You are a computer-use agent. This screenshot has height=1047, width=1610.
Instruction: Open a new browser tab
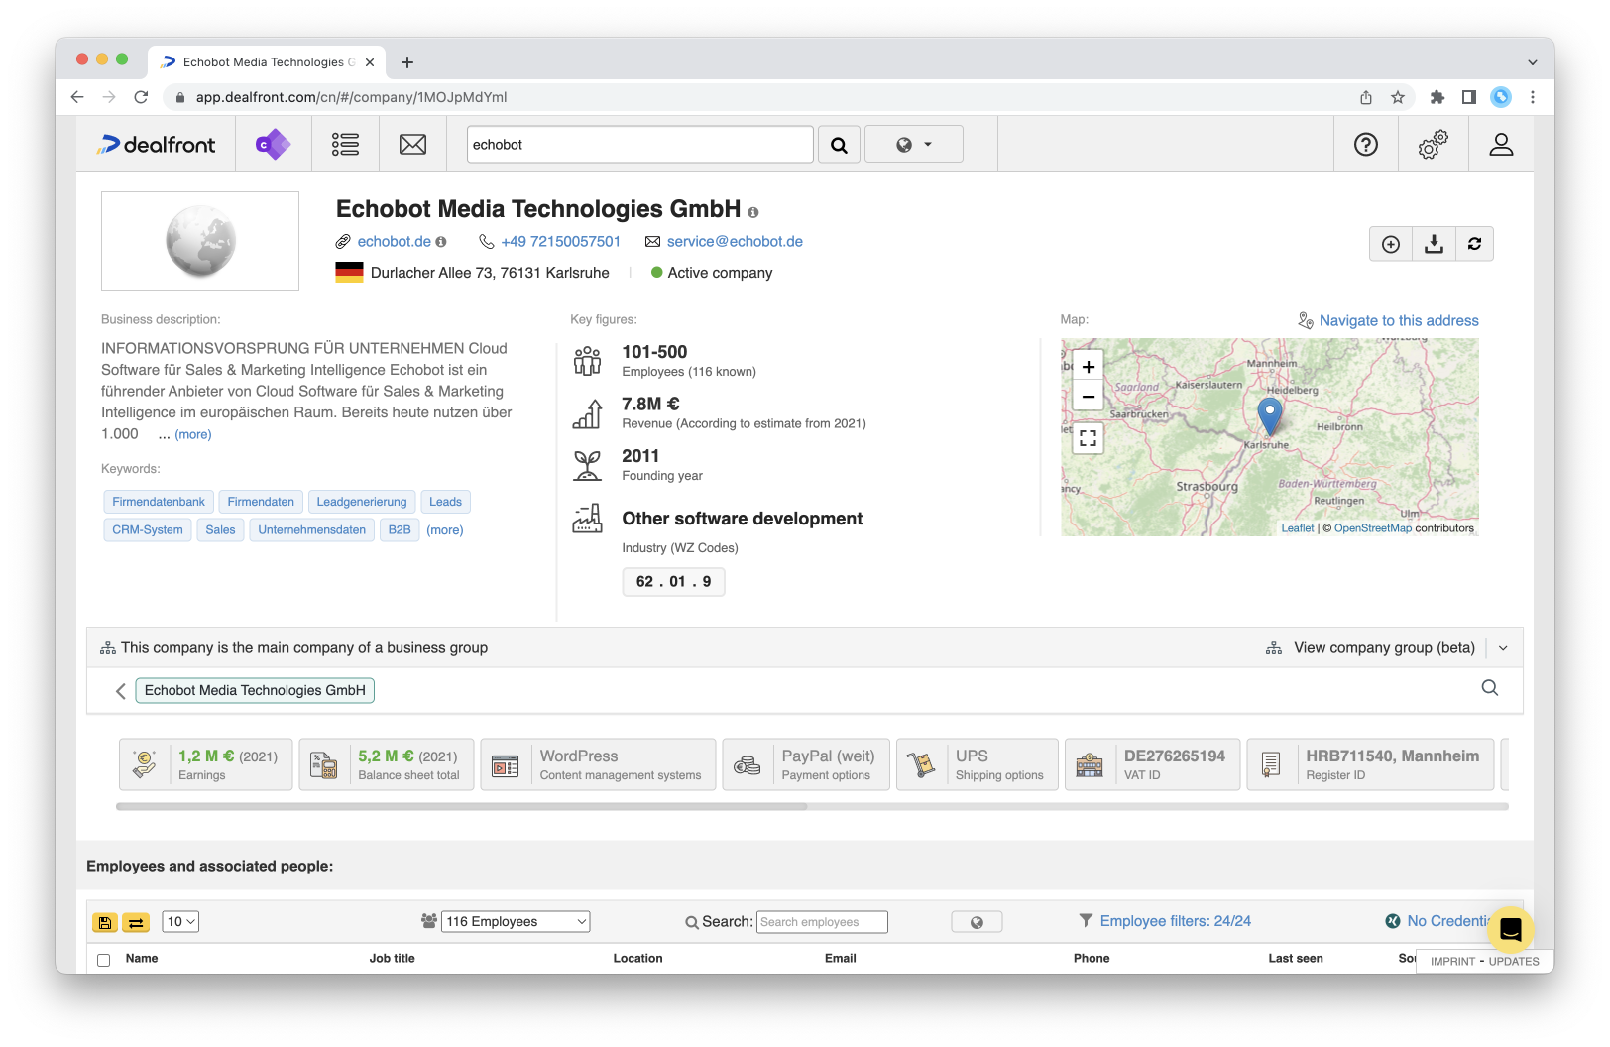pyautogui.click(x=407, y=62)
